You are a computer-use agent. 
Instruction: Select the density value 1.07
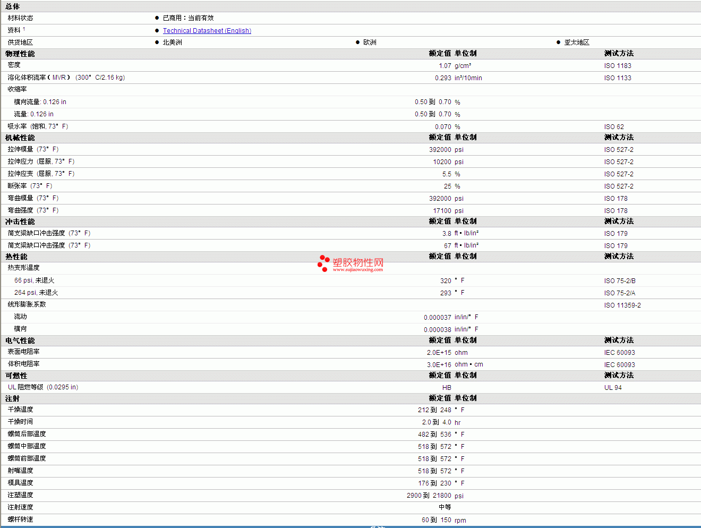(445, 66)
